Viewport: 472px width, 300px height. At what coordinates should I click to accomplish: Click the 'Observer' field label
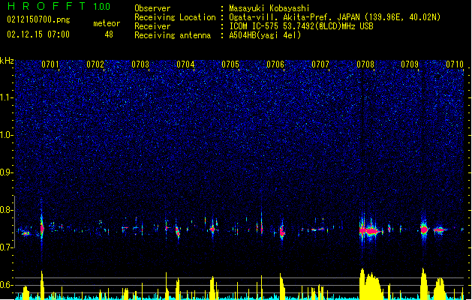click(x=152, y=8)
